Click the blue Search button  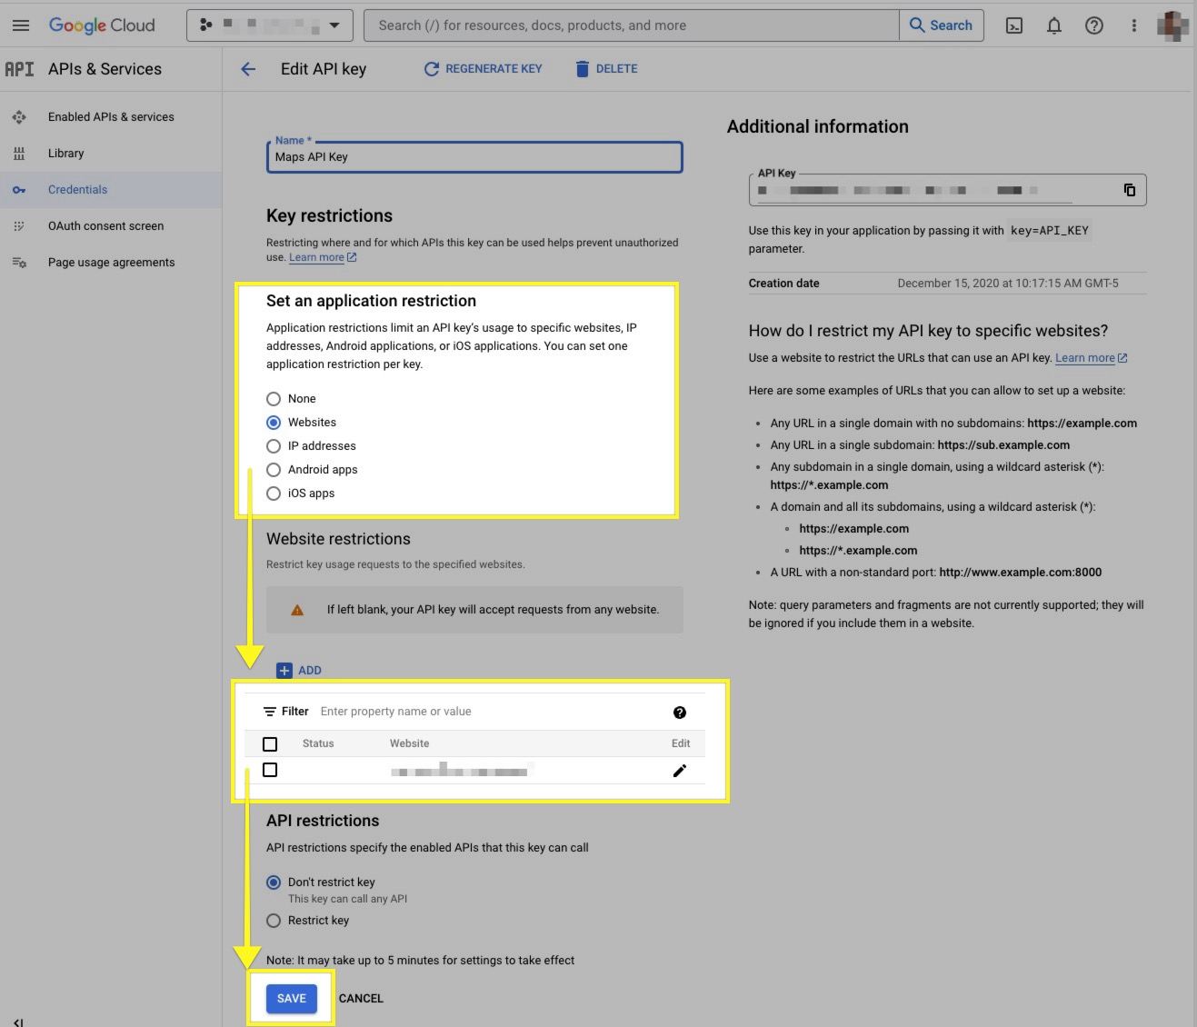942,25
